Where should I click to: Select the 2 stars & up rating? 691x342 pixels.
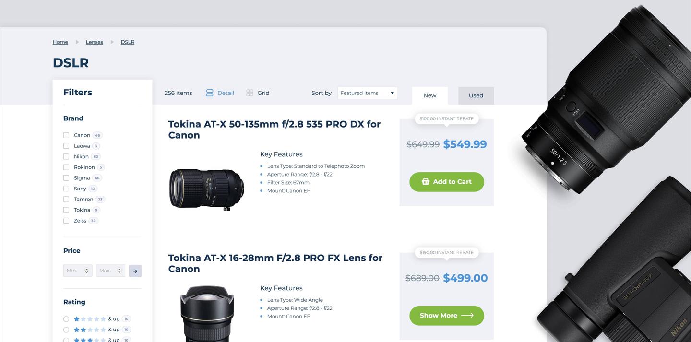(66, 330)
